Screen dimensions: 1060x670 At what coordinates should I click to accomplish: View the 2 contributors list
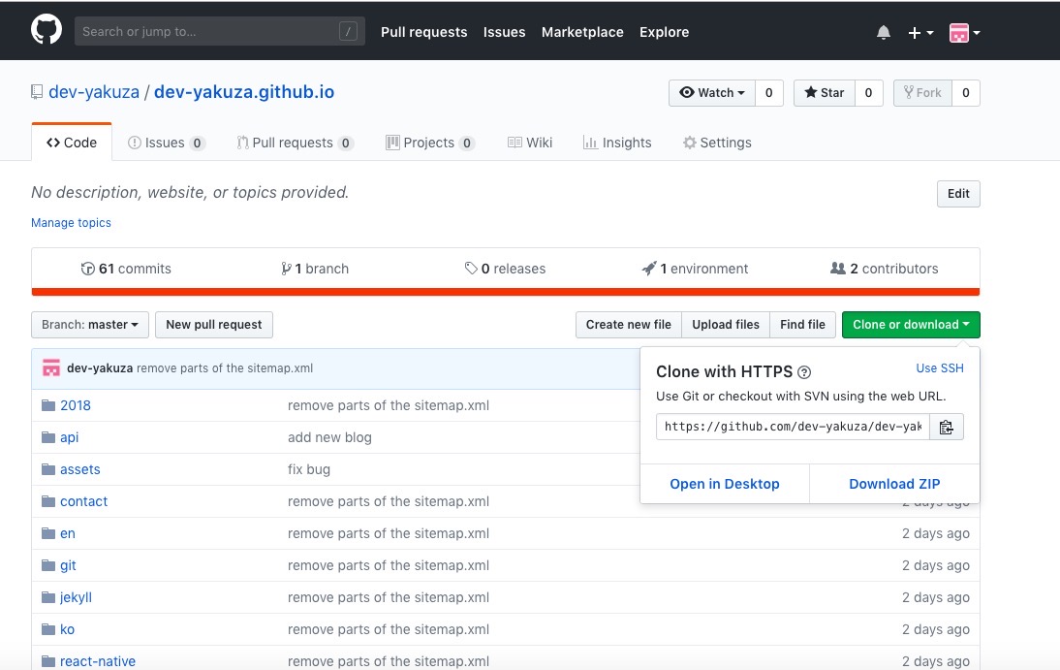885,269
